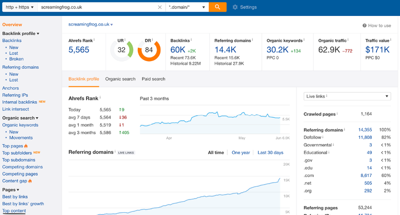Open the *.domain/* mode dropdown
Screen dimensions: 400x215
click(187, 7)
